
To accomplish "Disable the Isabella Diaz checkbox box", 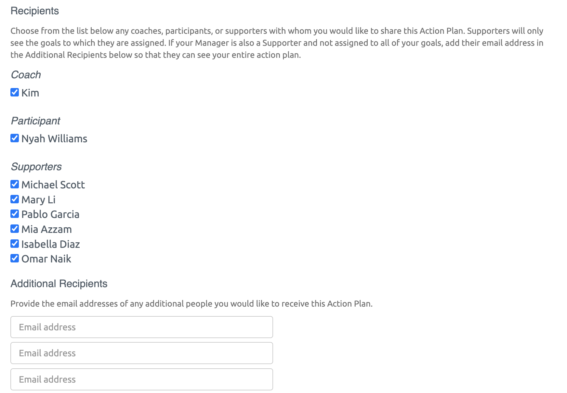I will (x=15, y=244).
